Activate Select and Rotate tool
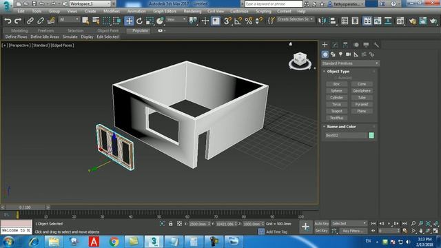 click(139, 21)
